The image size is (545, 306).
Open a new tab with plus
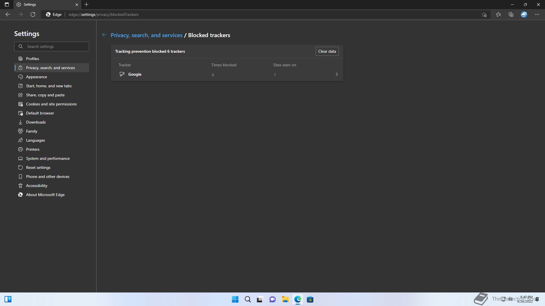87,5
